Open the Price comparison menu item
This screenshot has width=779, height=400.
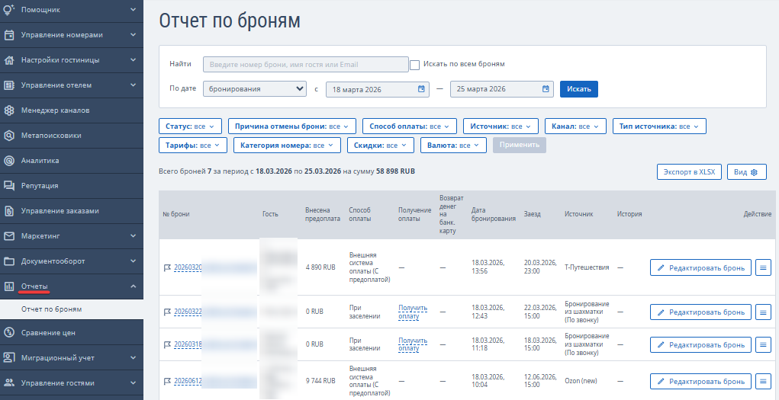(48, 332)
